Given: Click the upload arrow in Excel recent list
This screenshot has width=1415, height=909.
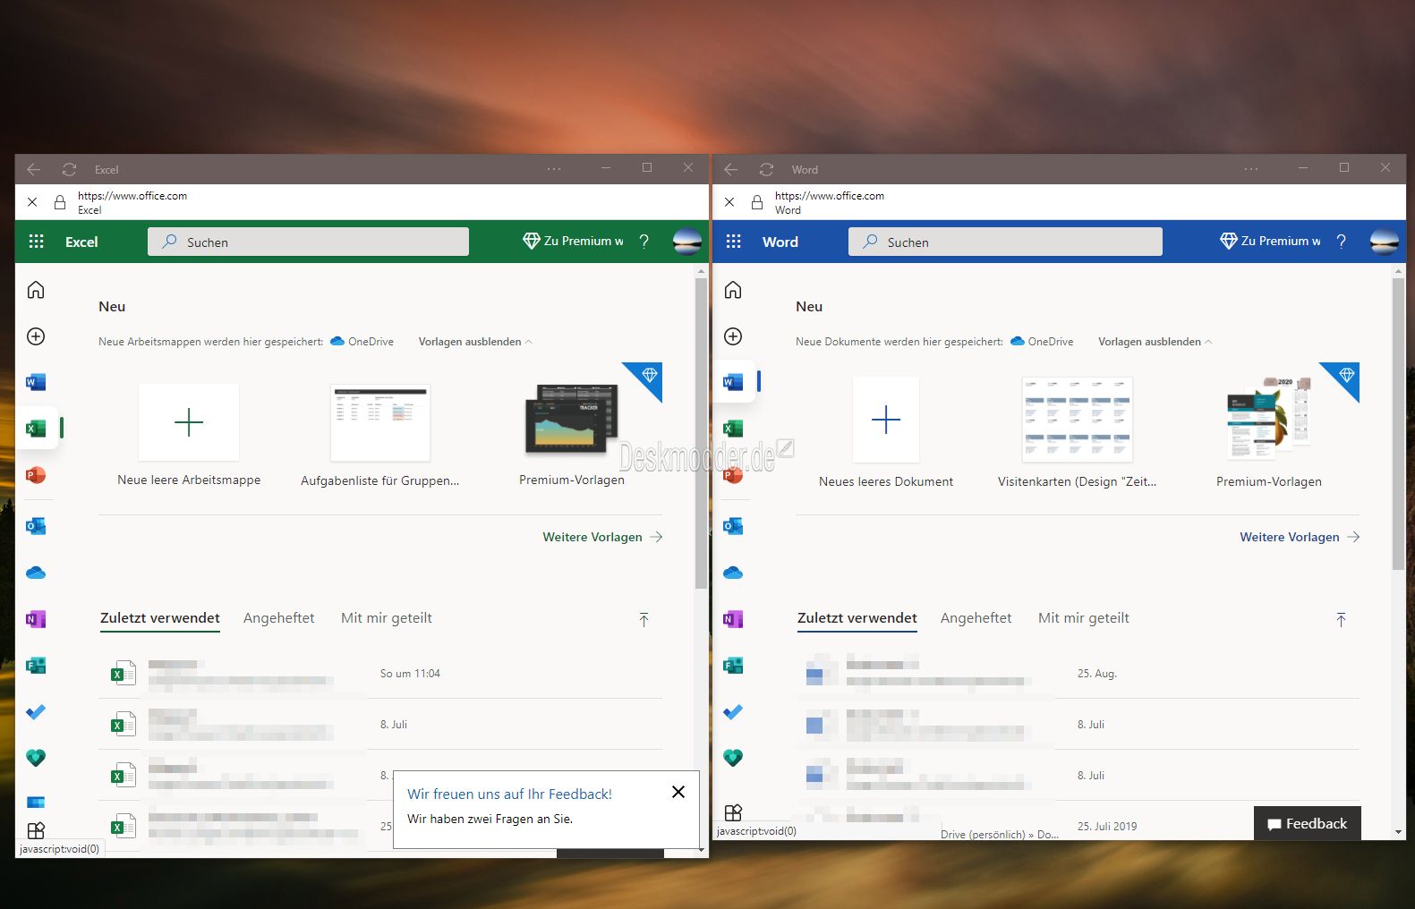Looking at the screenshot, I should click(644, 620).
